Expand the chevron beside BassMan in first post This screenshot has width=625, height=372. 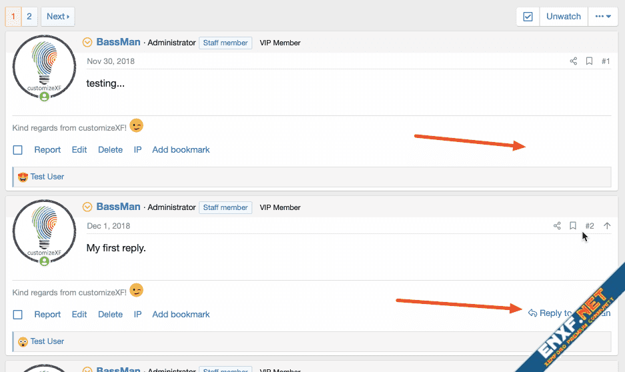pos(87,43)
